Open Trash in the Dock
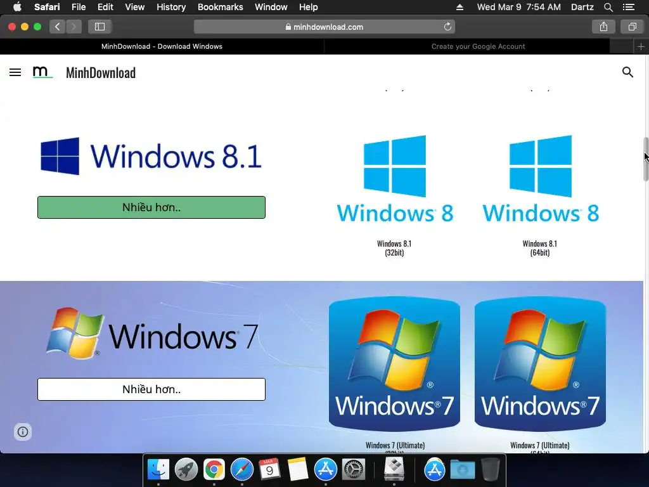Screen dimensions: 649x487 click(491, 470)
